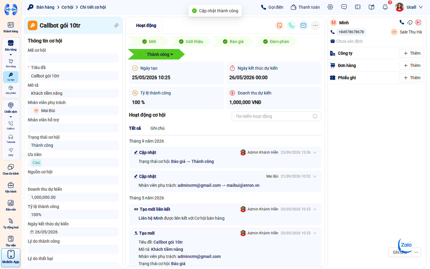Open the Khách hàng sidebar section
430x269 pixels.
[11, 27]
